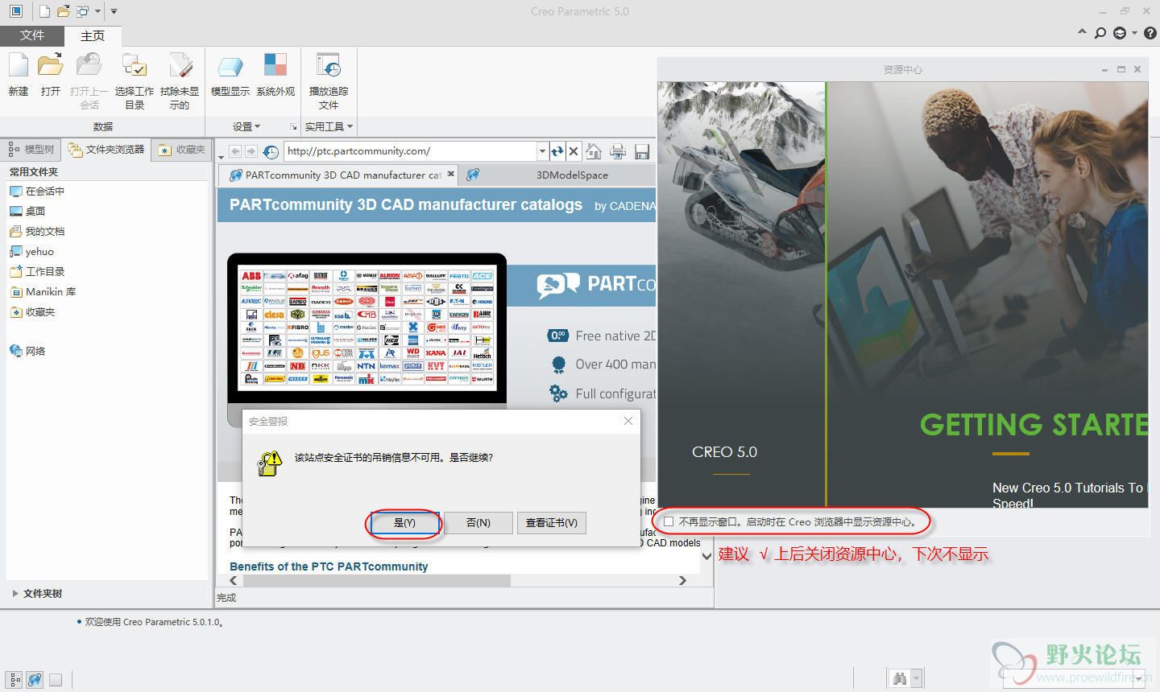Viewport: 1160px width, 692px height.
Task: Select 网络 in common folders
Action: tap(27, 351)
